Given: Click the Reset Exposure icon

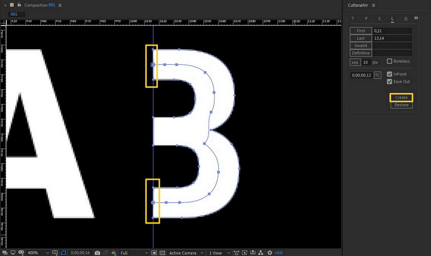Looking at the screenshot, I should tap(270, 253).
